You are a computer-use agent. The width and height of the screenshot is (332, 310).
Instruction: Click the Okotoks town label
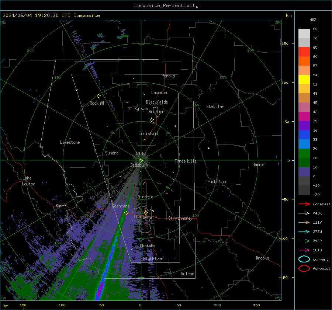tap(148, 246)
